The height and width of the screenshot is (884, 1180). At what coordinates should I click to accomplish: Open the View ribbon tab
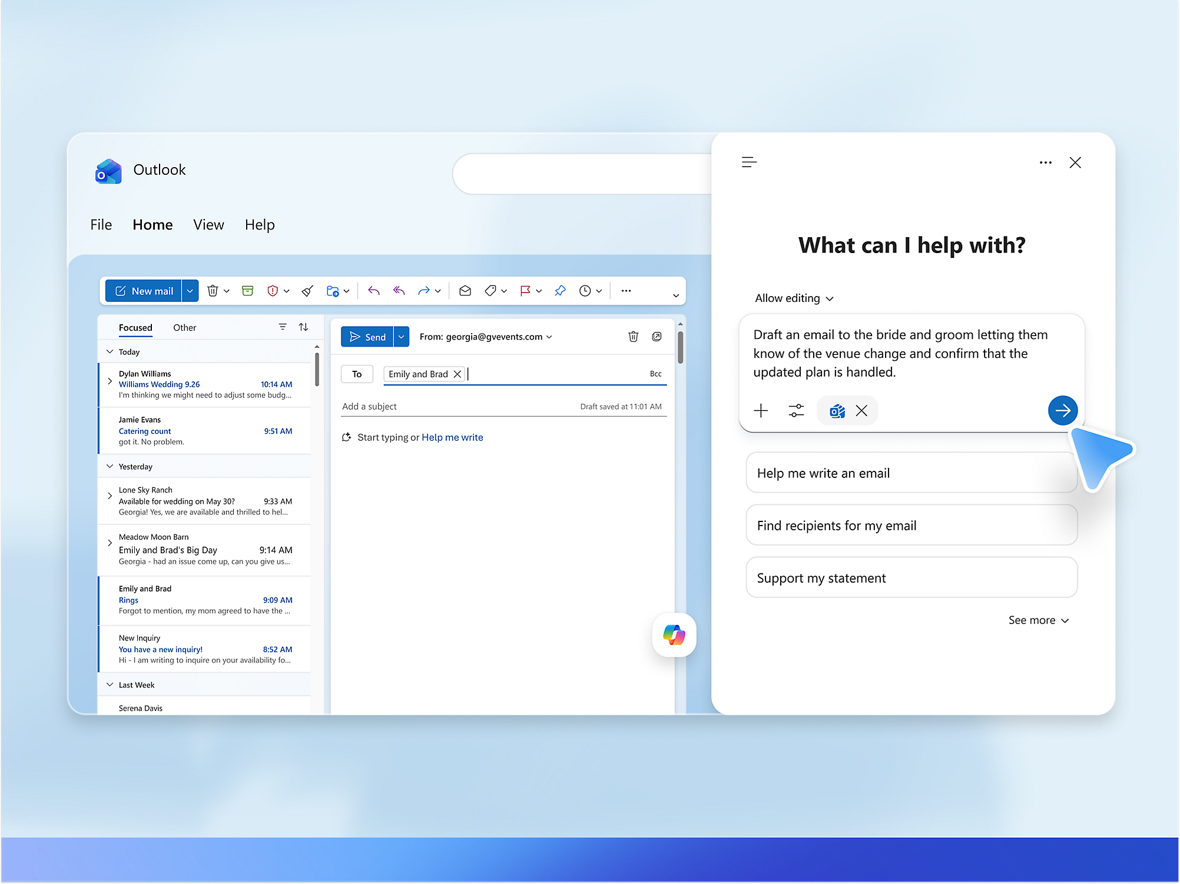point(208,225)
